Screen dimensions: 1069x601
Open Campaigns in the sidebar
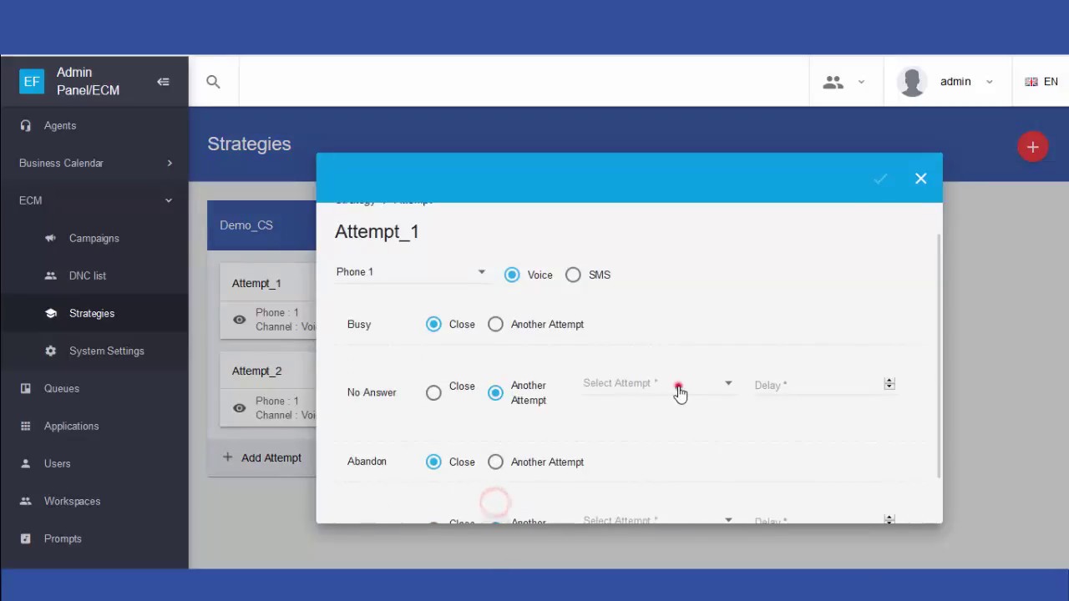tap(94, 238)
